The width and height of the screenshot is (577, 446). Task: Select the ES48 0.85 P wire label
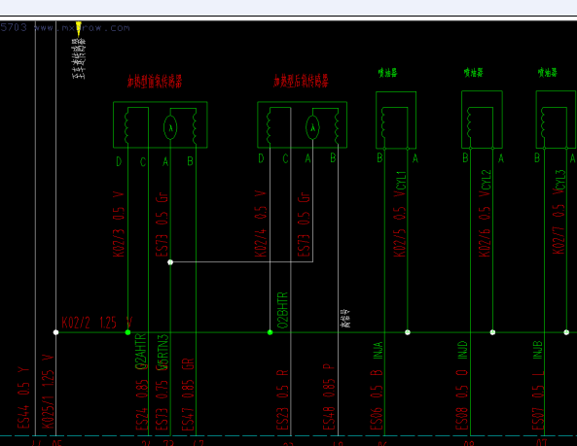[329, 396]
